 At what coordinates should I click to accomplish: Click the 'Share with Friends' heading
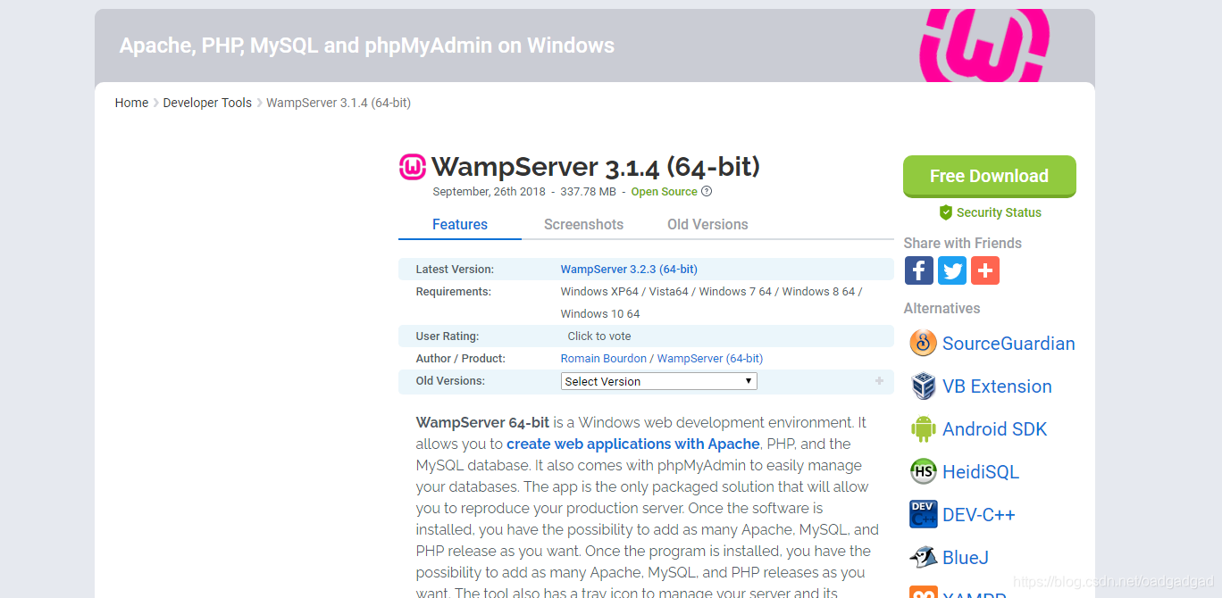[x=962, y=243]
